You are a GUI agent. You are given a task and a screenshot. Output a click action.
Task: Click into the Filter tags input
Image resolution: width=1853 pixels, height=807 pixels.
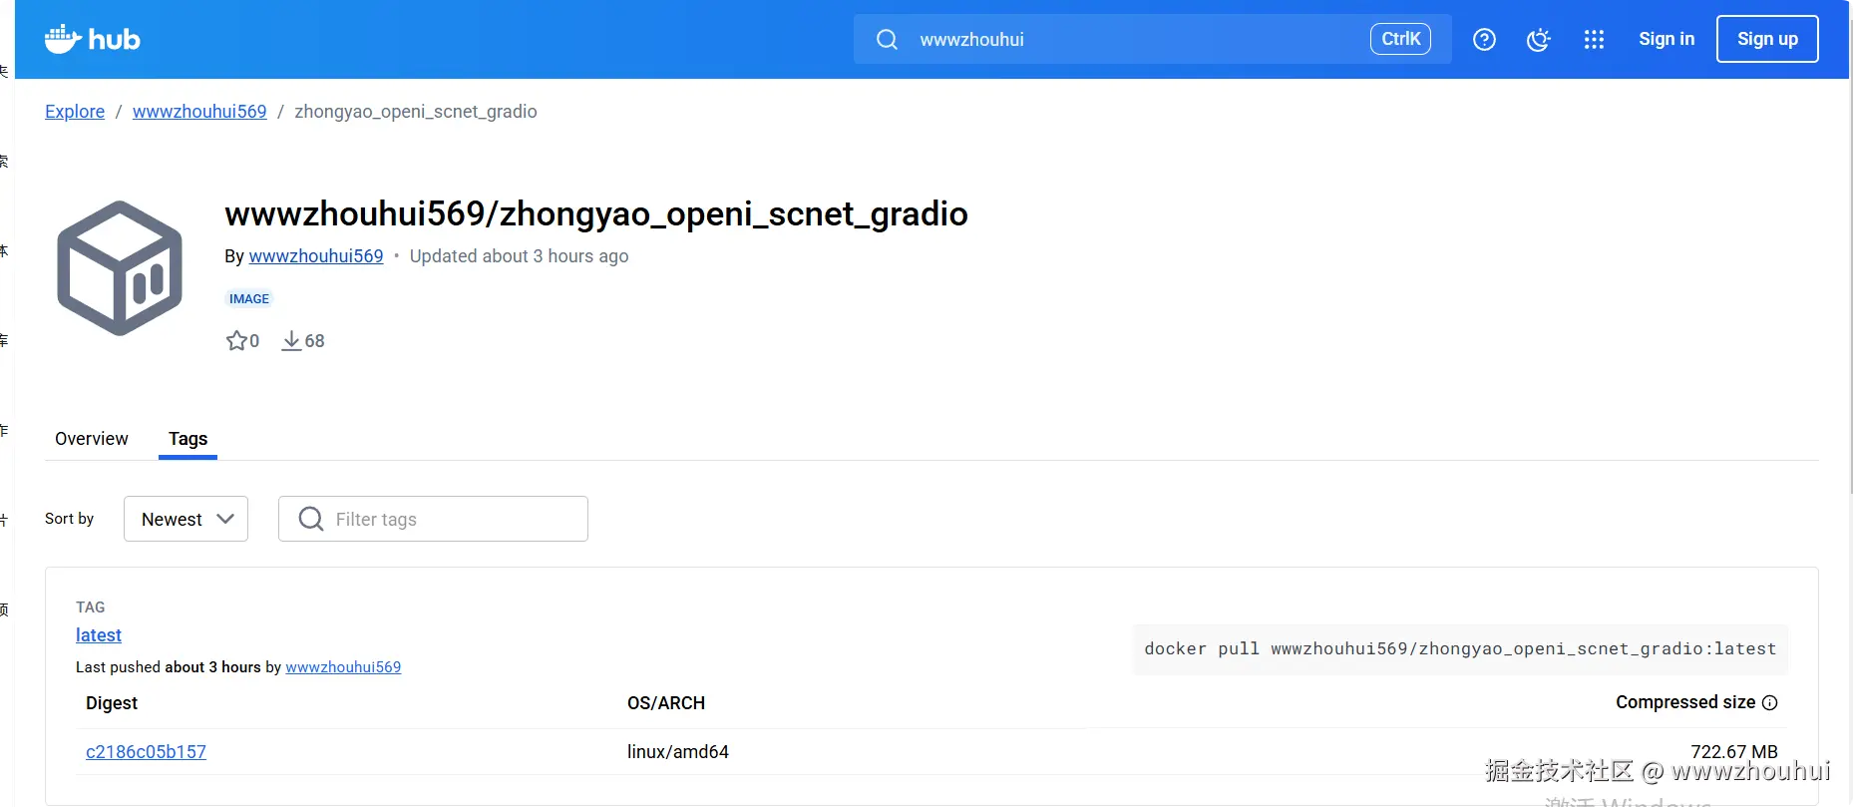pos(433,519)
